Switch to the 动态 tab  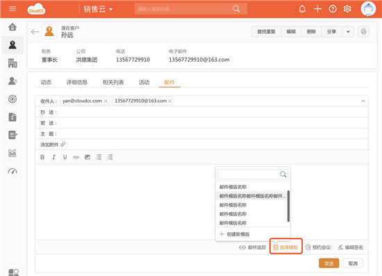[46, 82]
